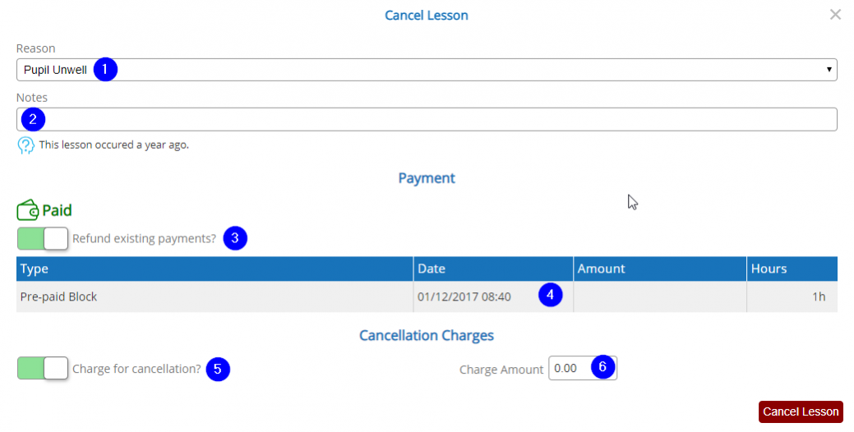Click the red Cancel Lesson button
Viewport: 854px width, 432px height.
pyautogui.click(x=801, y=411)
